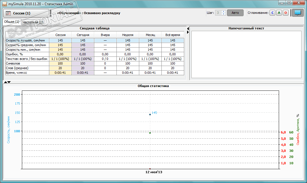
Task: Click Вчера texts cell 0 / 0
Action: click(105, 59)
